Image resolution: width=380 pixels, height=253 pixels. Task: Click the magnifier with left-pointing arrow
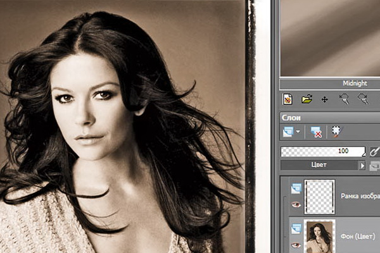pos(344,99)
